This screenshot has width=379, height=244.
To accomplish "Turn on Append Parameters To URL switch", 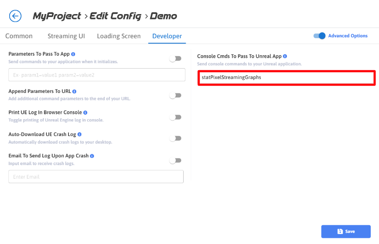I will point(175,95).
